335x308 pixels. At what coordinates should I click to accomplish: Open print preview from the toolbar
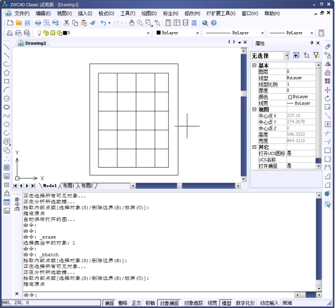(47, 22)
